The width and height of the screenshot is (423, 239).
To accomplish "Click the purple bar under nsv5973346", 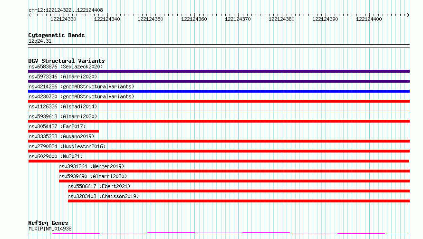I will 219,81.
